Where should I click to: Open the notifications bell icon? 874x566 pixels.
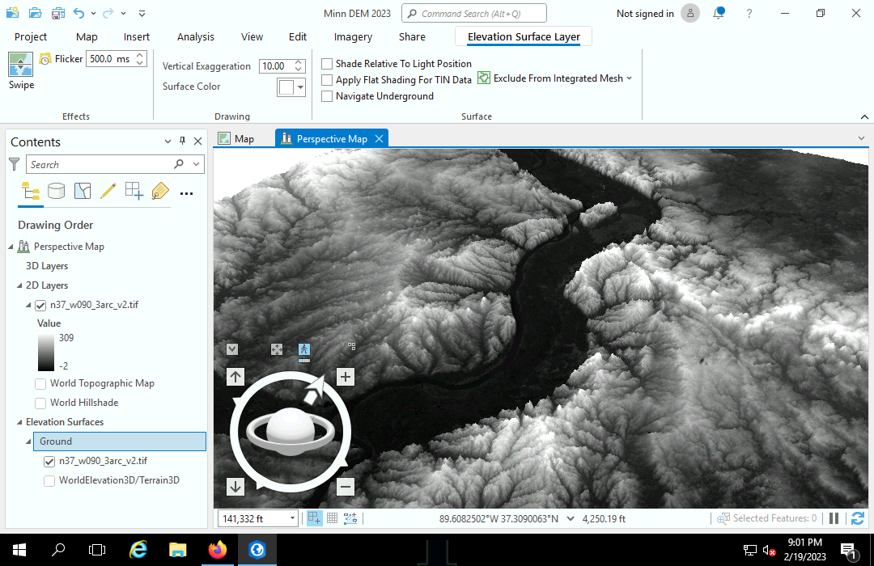[x=719, y=13]
